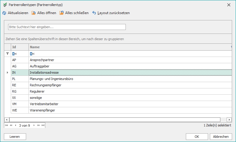236x142 pixels.
Task: Click the filter funnel icon in filter row
Action: pos(8,54)
